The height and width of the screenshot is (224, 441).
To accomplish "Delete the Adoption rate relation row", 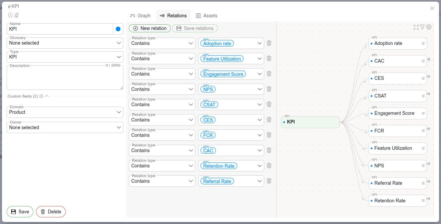I will pos(269,43).
